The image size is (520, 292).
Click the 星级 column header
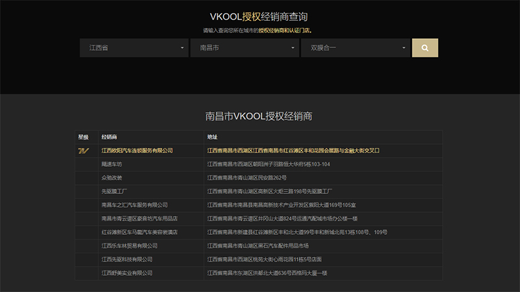[83, 137]
